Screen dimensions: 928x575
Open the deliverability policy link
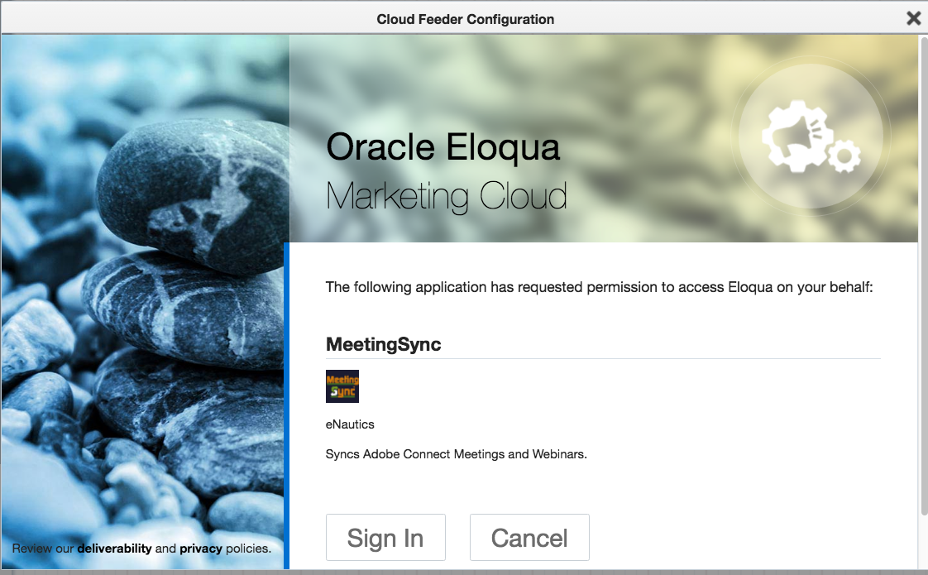(114, 549)
